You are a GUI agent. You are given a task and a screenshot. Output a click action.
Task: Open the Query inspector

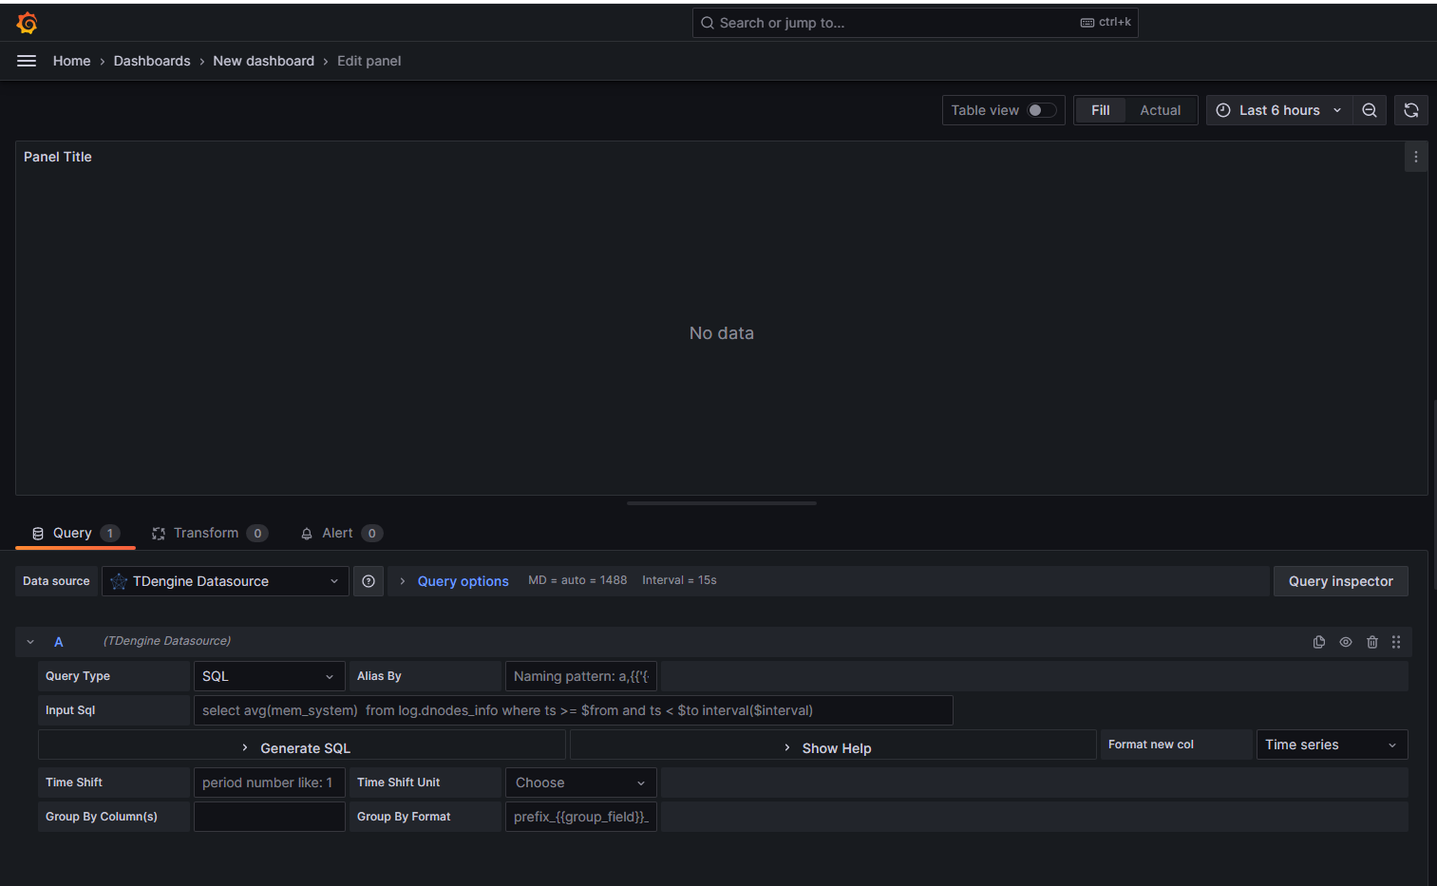(x=1340, y=581)
